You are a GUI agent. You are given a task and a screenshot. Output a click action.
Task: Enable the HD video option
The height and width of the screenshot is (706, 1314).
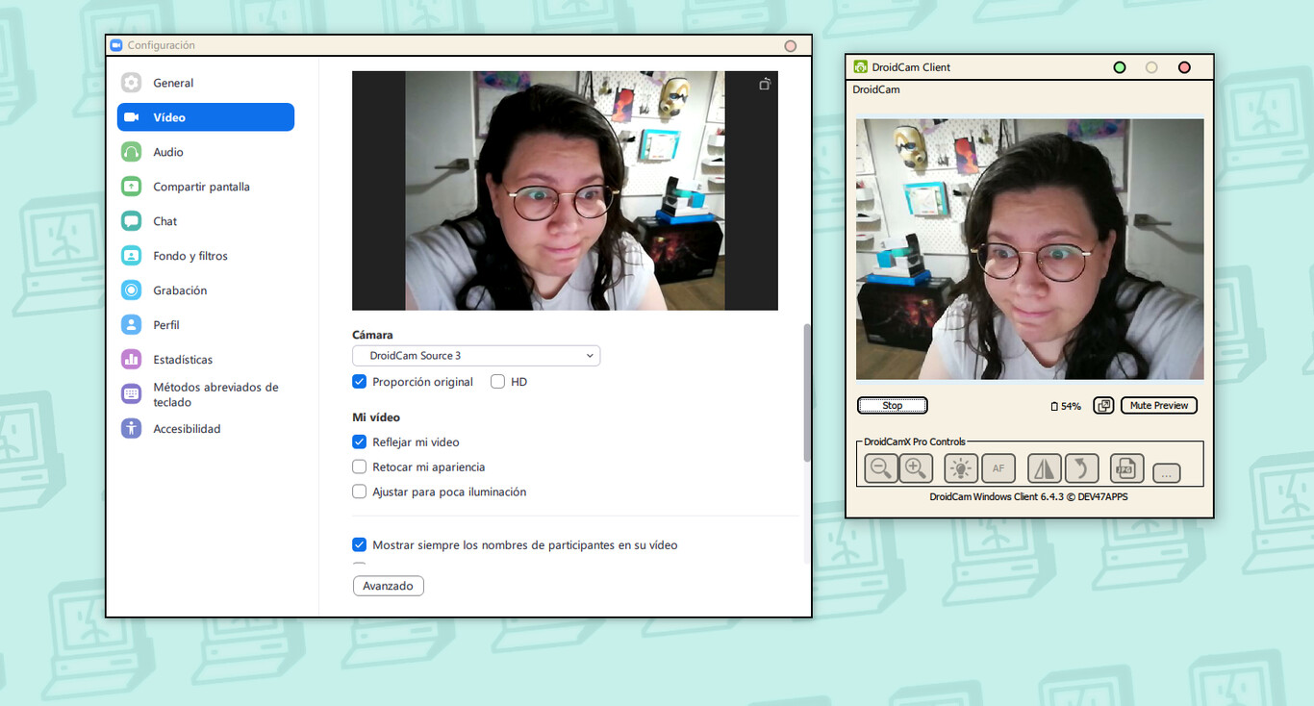click(496, 381)
